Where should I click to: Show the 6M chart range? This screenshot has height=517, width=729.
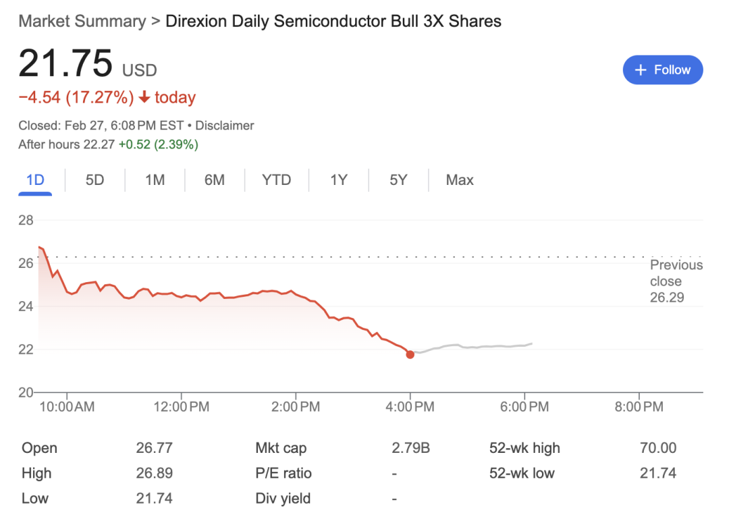215,180
